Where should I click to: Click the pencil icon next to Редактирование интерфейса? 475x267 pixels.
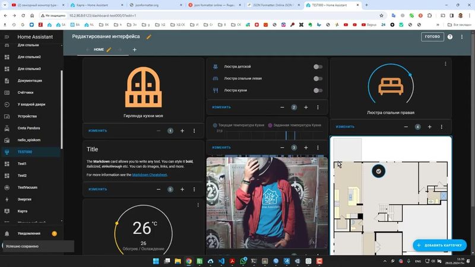click(148, 37)
